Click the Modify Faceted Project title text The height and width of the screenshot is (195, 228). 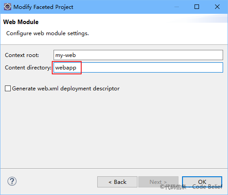coord(43,7)
